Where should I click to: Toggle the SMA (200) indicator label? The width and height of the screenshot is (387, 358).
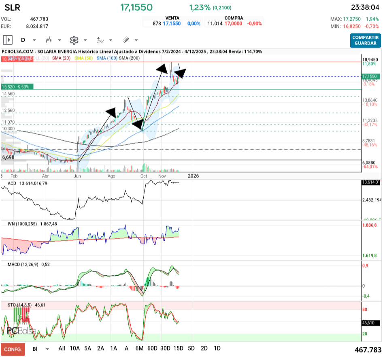point(129,58)
